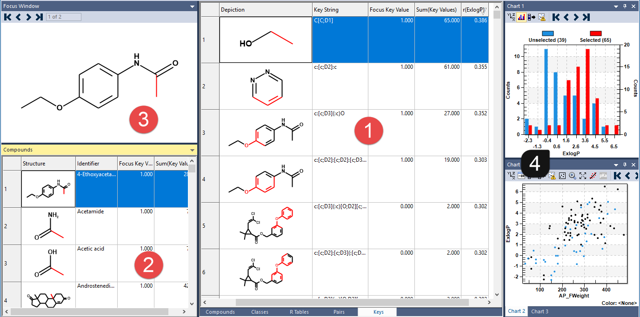Sort by Sum(Key Values) column in keys table

point(438,10)
